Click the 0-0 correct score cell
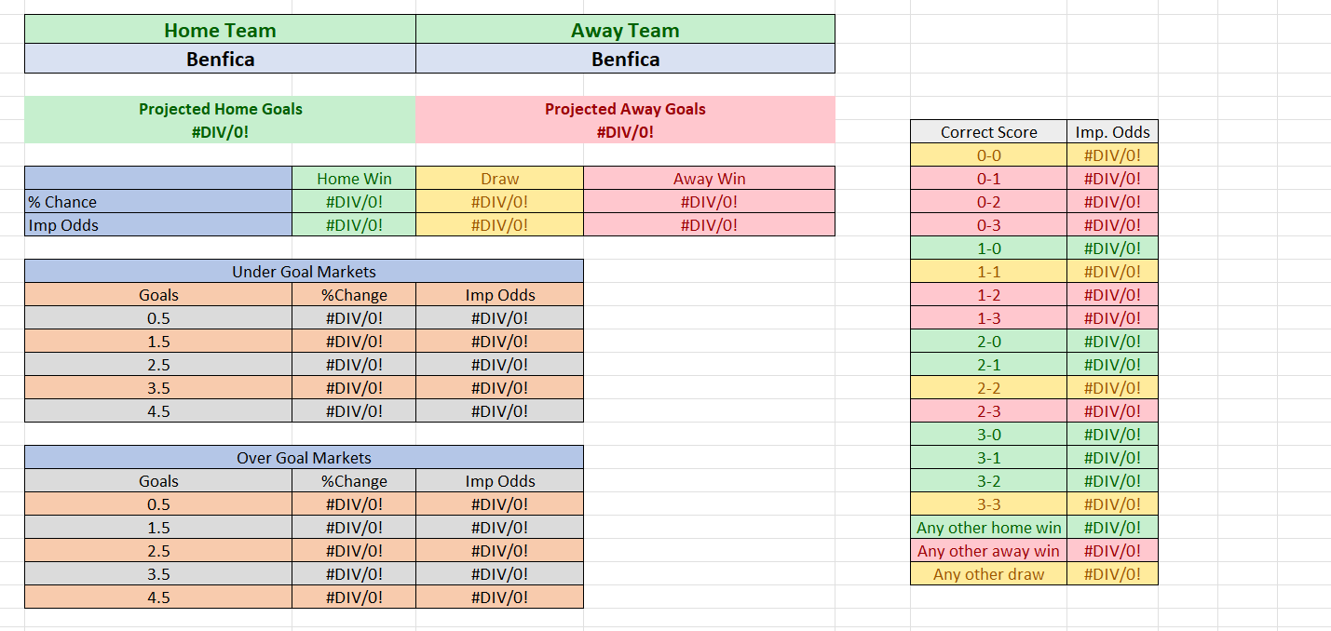The height and width of the screenshot is (631, 1331). [988, 155]
